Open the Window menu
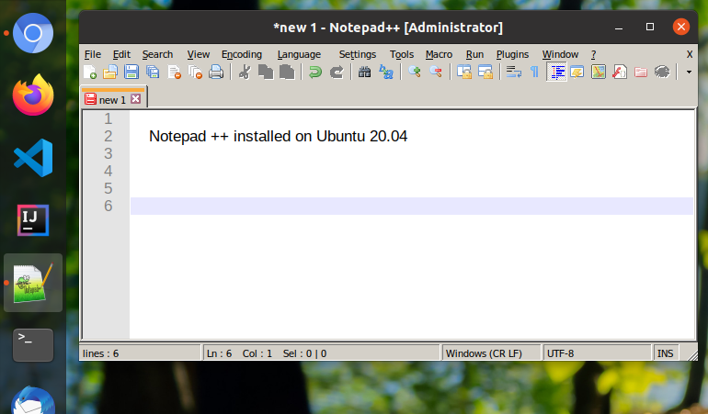Viewport: 708px width, 414px height. (560, 54)
